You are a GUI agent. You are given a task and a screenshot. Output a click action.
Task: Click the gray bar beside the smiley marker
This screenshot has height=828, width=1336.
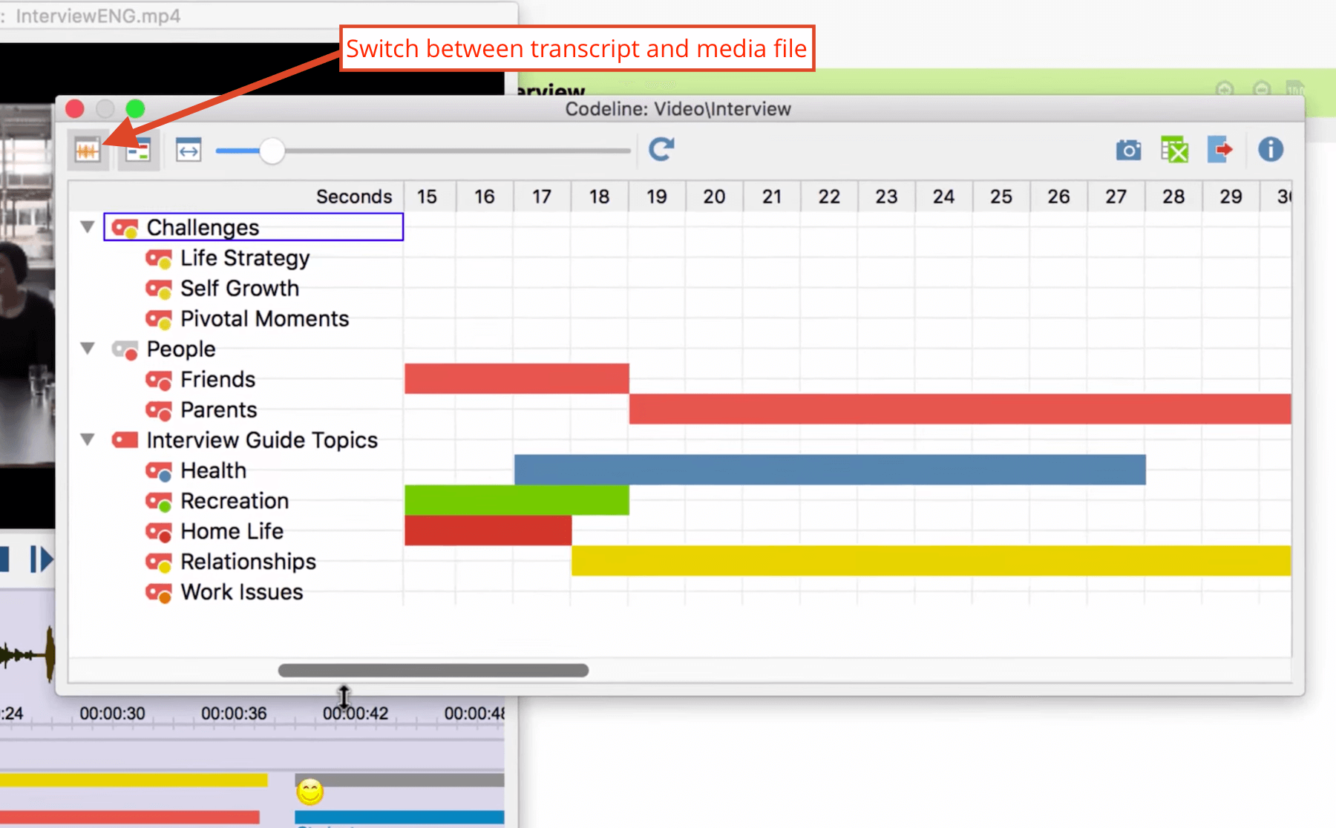point(413,780)
